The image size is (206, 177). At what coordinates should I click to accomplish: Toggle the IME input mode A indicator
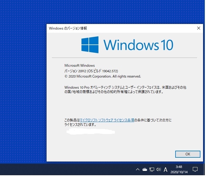click(x=166, y=169)
